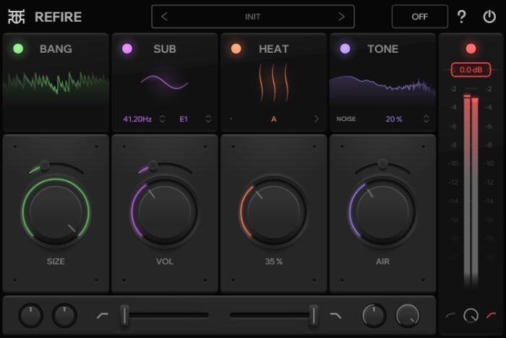This screenshot has height=338, width=506.
Task: Select next preset arrow beside INIT
Action: (x=341, y=17)
